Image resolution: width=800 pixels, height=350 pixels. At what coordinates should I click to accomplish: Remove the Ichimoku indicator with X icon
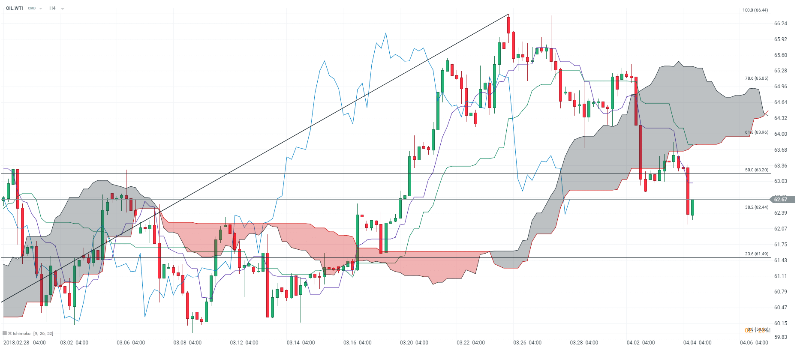[x=10, y=333]
